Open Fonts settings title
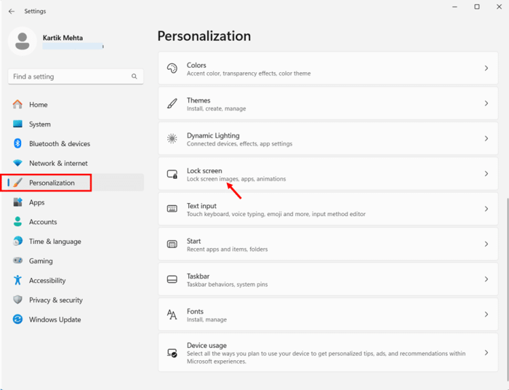This screenshot has height=390, width=509. click(195, 311)
